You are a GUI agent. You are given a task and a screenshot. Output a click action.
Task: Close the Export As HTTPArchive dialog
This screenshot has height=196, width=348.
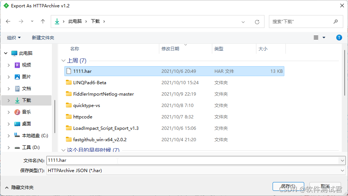pos(342,6)
